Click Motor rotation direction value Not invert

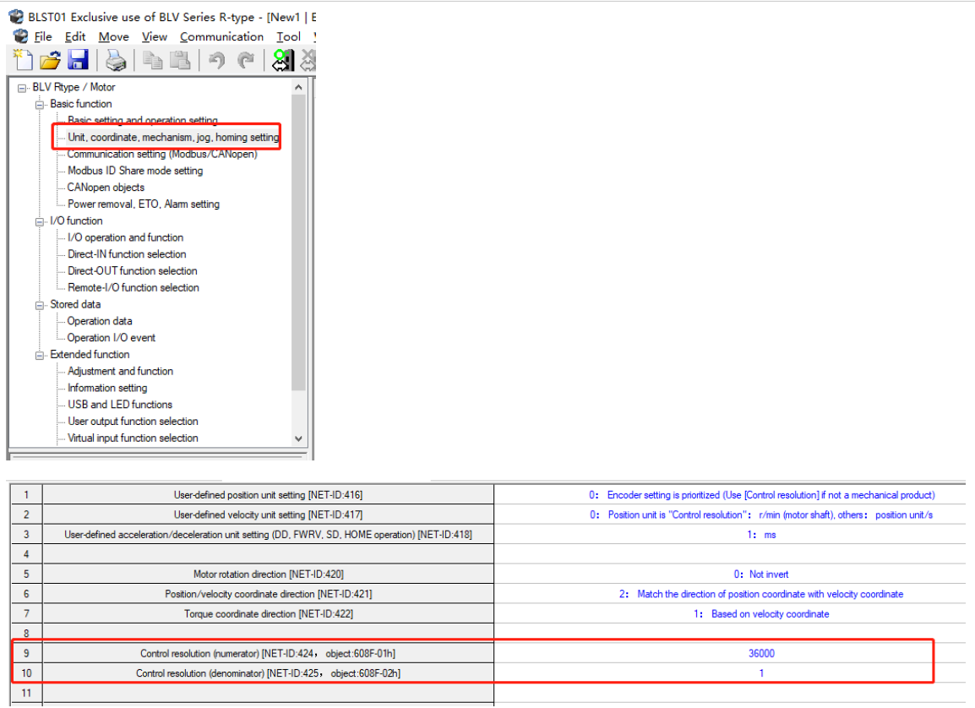[760, 575]
